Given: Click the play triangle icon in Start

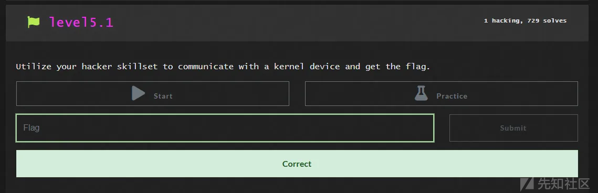Looking at the screenshot, I should click(139, 93).
